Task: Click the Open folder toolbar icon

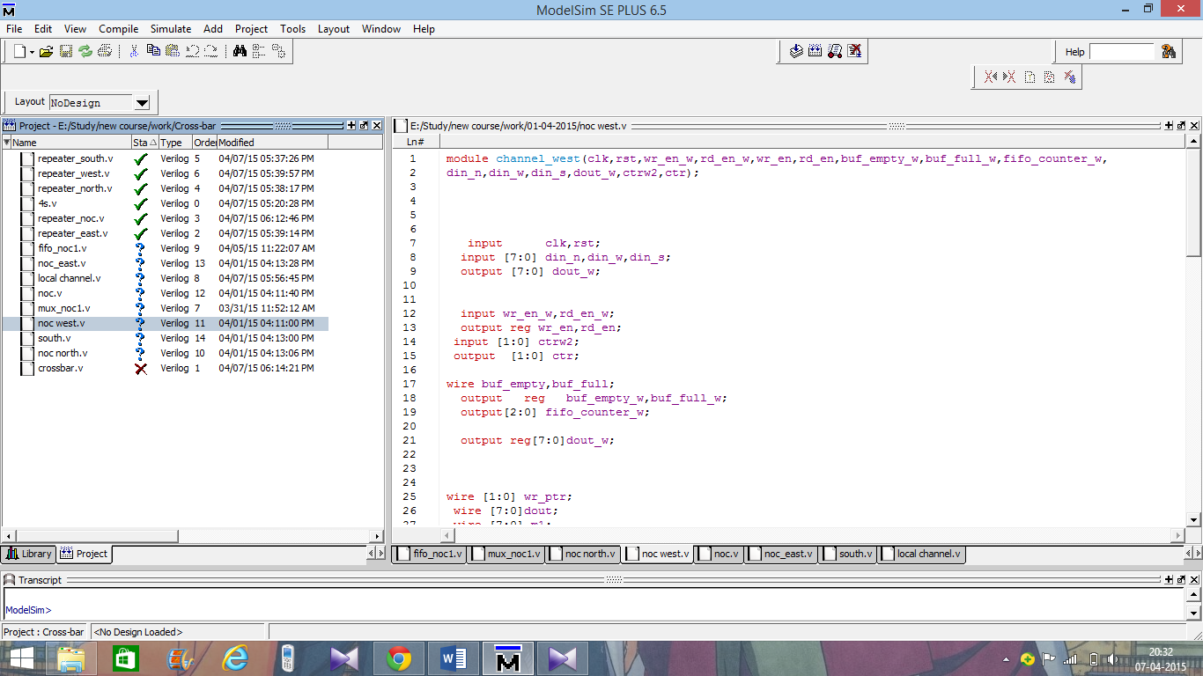Action: coord(47,52)
